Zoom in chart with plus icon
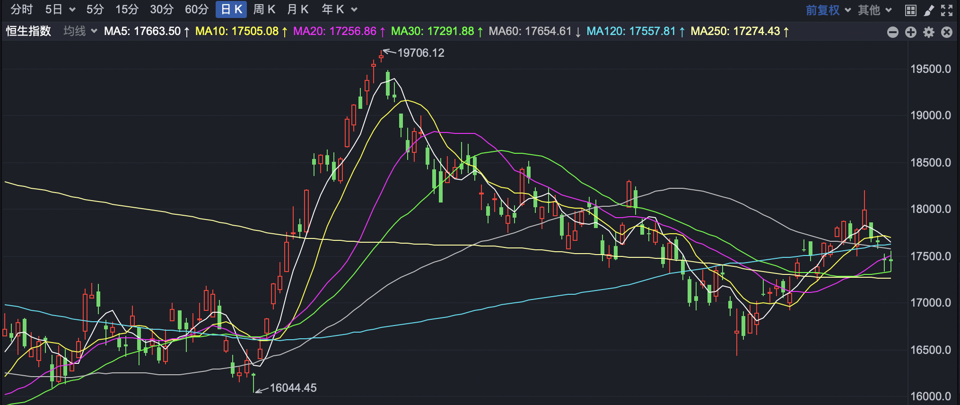The height and width of the screenshot is (405, 960). 911,32
